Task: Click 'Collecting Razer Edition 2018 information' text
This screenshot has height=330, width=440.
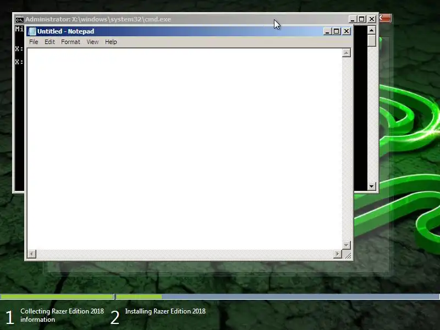Action: 62,315
